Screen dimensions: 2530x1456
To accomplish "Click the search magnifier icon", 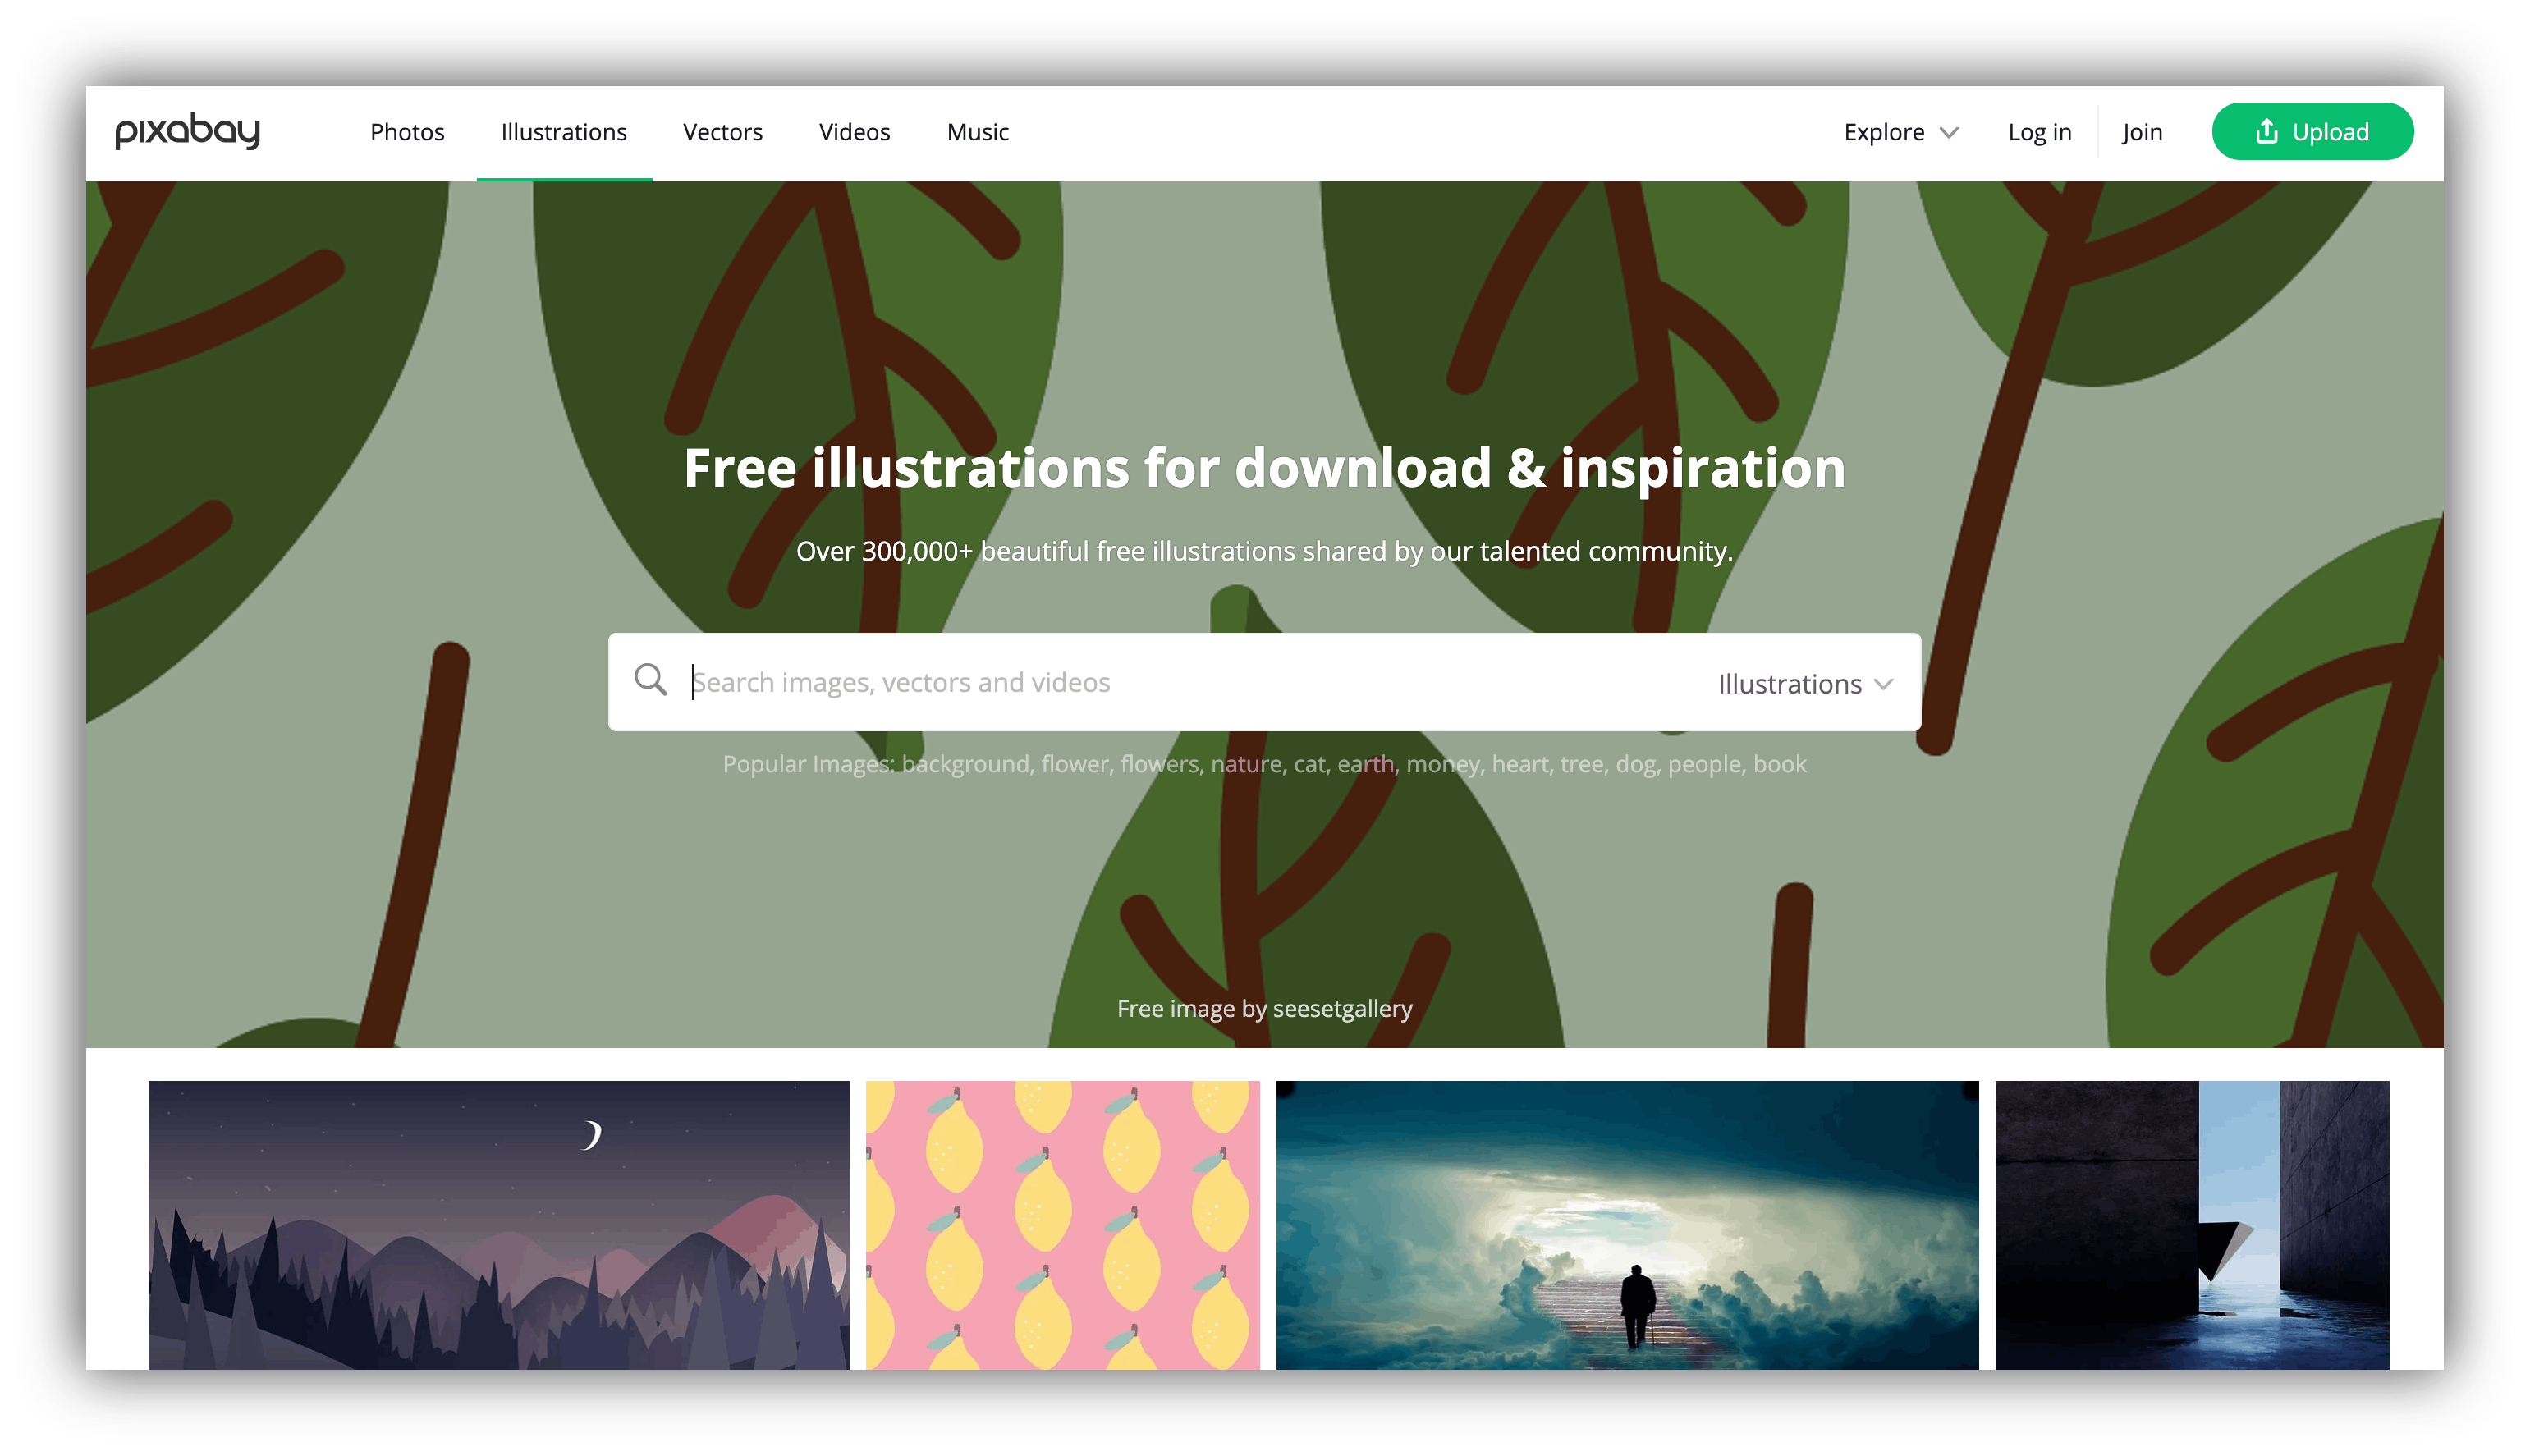I will (x=653, y=681).
